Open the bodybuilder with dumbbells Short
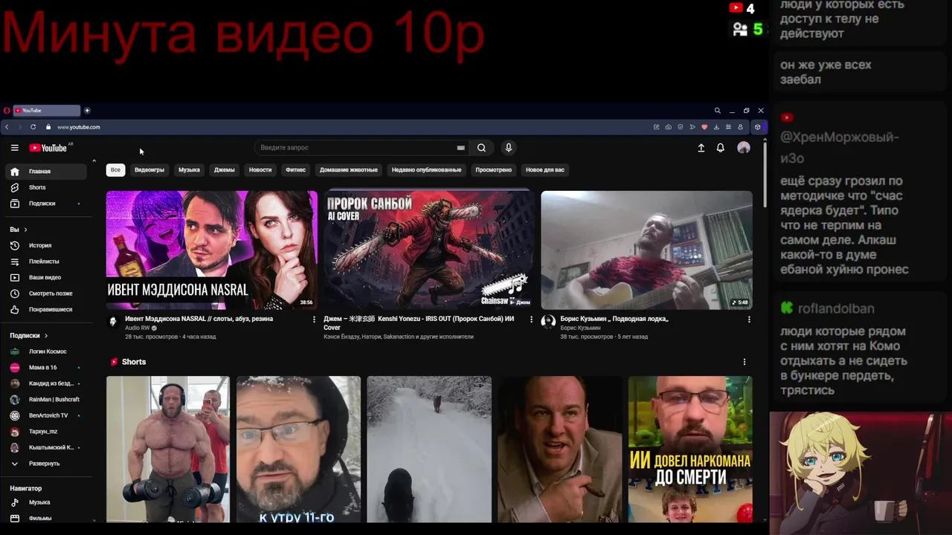This screenshot has width=952, height=535. click(168, 450)
